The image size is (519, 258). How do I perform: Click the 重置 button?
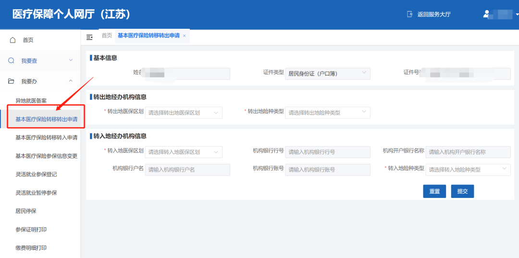coord(434,191)
